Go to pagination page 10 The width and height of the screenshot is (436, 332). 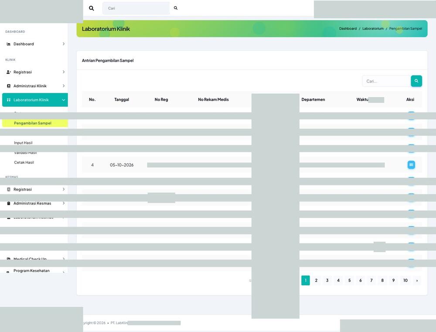[x=405, y=280]
